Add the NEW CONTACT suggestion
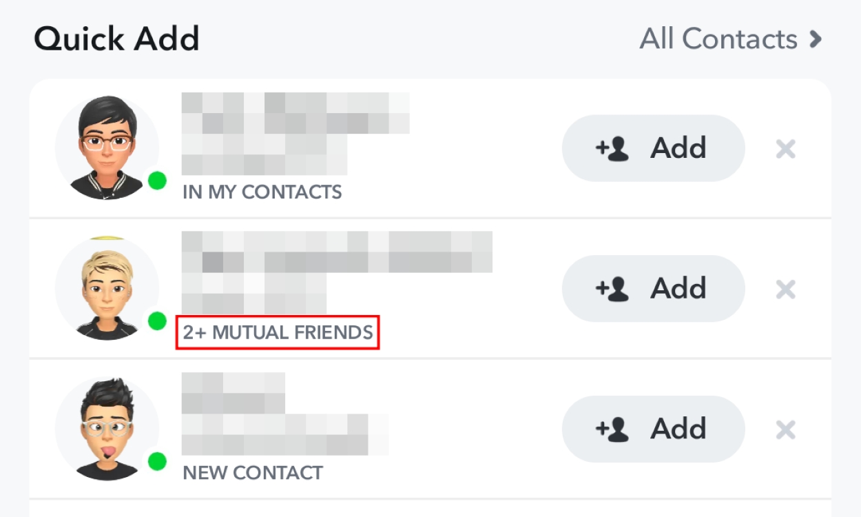861x517 pixels. 652,428
